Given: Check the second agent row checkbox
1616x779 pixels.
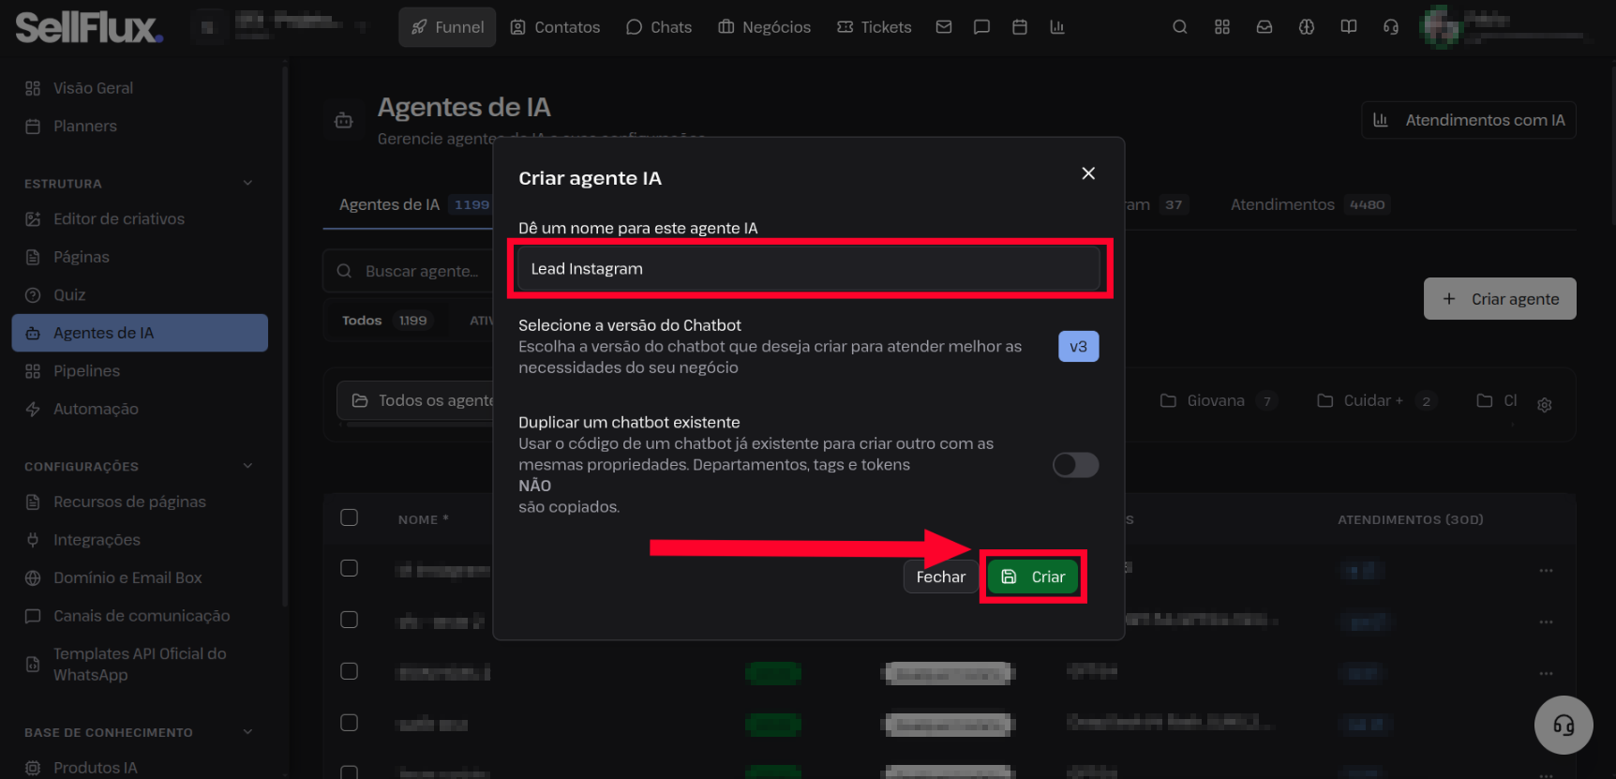Looking at the screenshot, I should (349, 620).
